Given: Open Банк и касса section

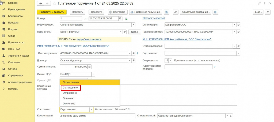Looking at the screenshot, I should coord(15,16).
